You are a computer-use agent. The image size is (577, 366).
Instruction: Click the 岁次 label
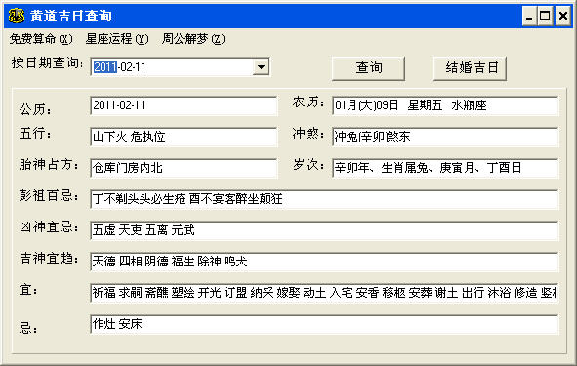pos(309,165)
